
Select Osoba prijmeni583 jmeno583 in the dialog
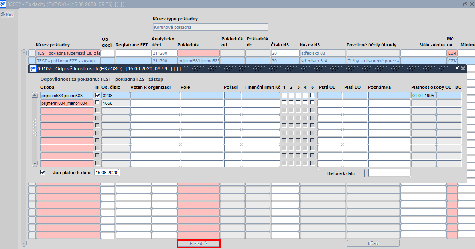point(67,96)
